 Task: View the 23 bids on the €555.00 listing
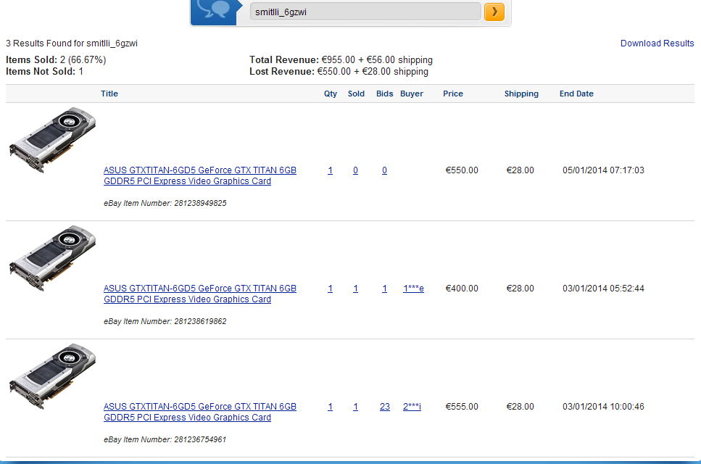coord(384,407)
